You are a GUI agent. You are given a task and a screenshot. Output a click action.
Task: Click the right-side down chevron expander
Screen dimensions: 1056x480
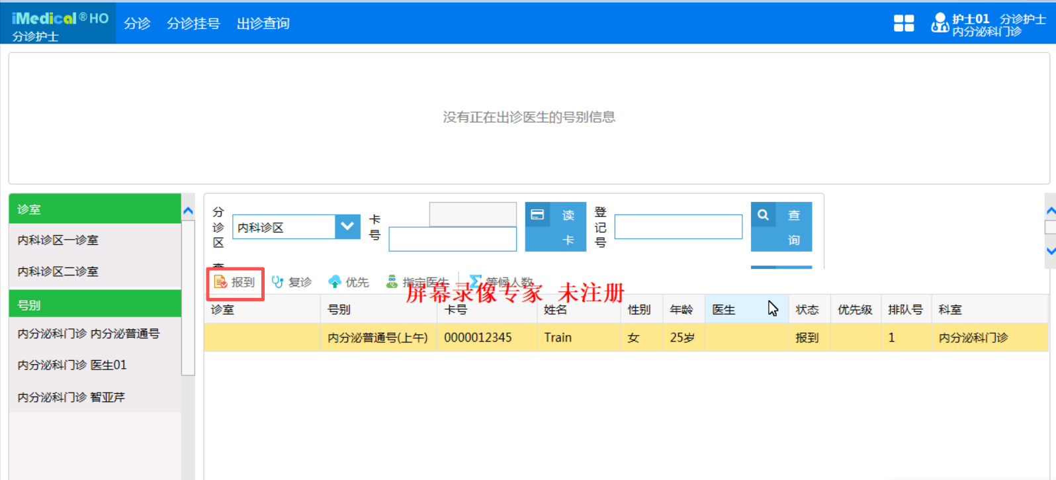point(1051,251)
